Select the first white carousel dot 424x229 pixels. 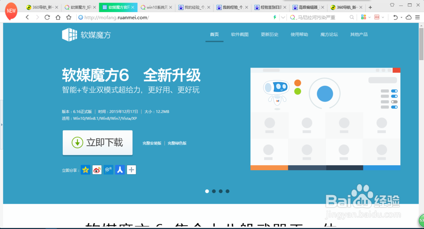(x=207, y=191)
